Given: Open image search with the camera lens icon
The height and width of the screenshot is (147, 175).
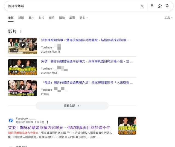Looking at the screenshot, I should point(160,6).
